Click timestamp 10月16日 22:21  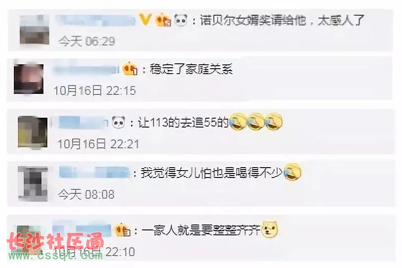(x=98, y=144)
